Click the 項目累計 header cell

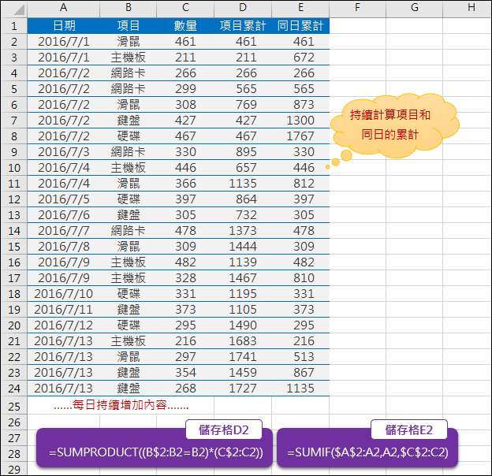click(x=243, y=26)
